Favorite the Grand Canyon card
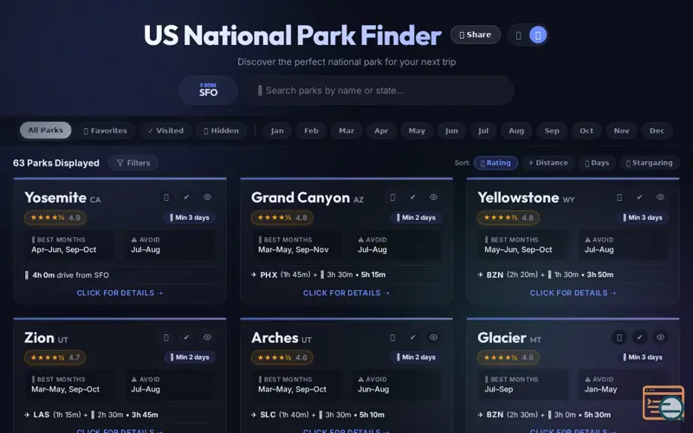The height and width of the screenshot is (433, 693). tap(392, 197)
